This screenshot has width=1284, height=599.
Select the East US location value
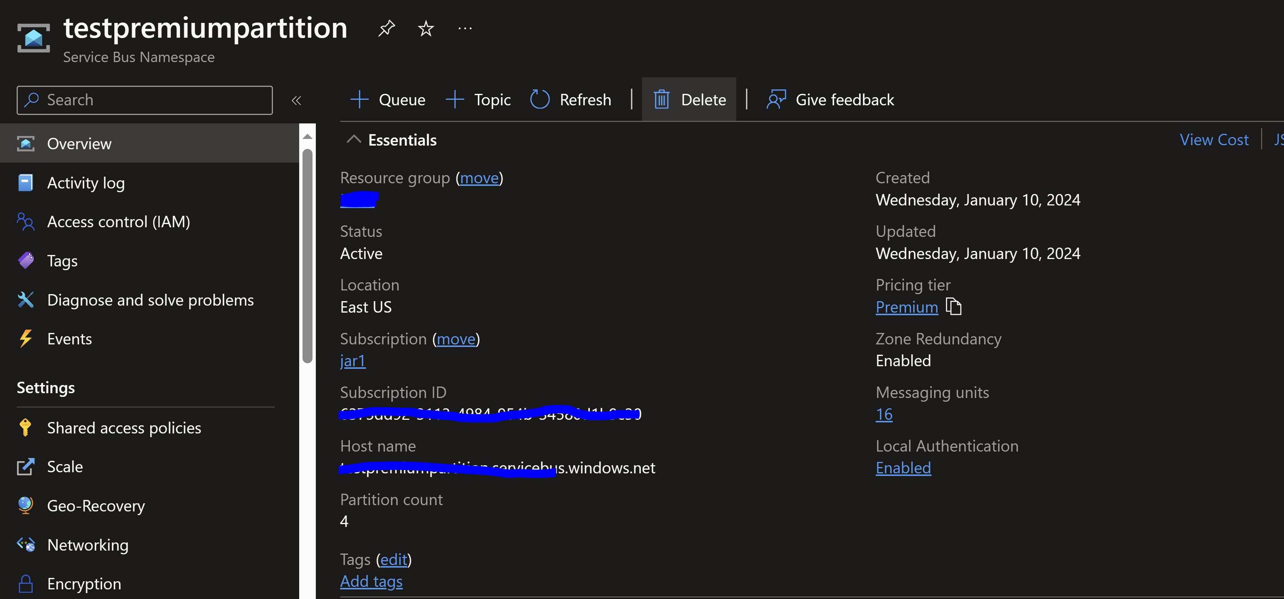(366, 307)
